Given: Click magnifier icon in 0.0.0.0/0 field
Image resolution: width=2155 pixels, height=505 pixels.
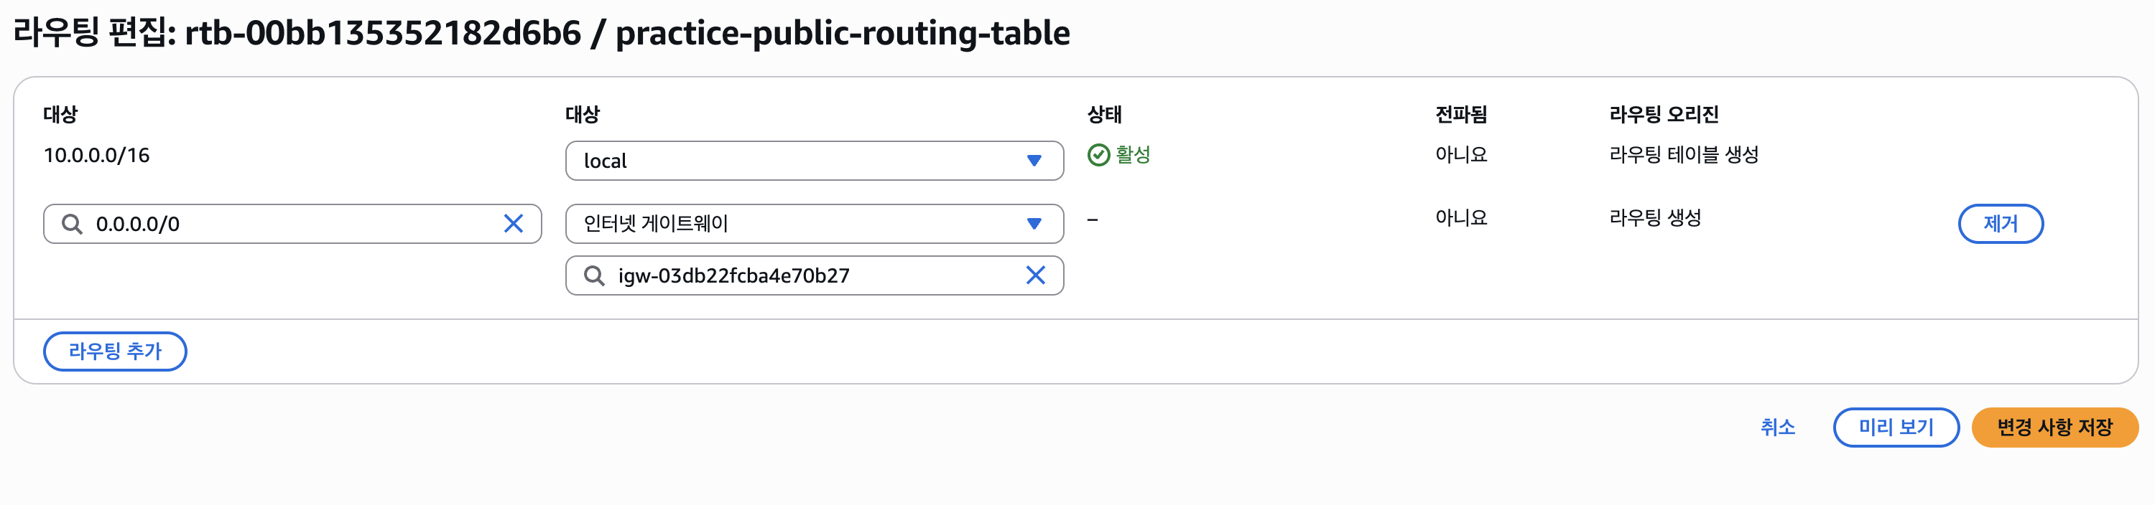Looking at the screenshot, I should 72,224.
